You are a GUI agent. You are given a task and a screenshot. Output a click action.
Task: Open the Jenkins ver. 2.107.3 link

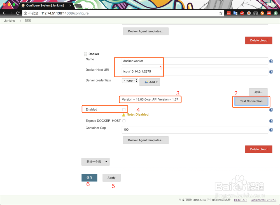[x=263, y=200]
